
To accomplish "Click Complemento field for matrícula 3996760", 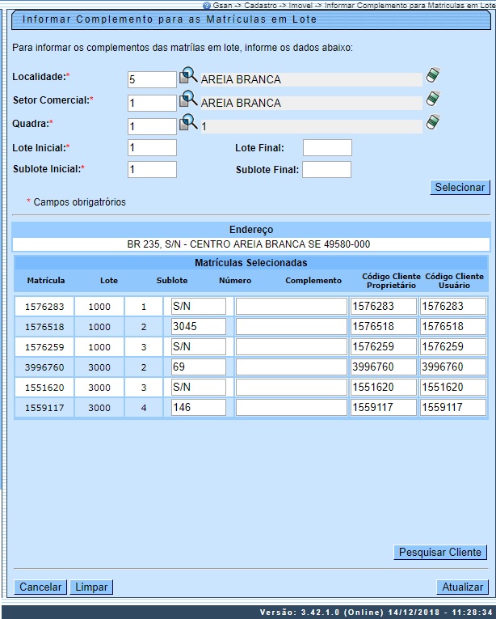I will pos(291,367).
